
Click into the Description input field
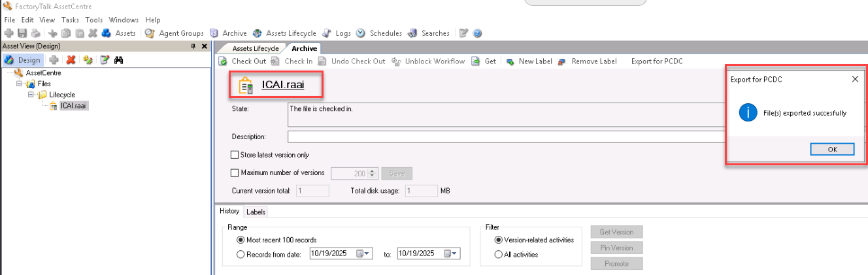pos(507,137)
